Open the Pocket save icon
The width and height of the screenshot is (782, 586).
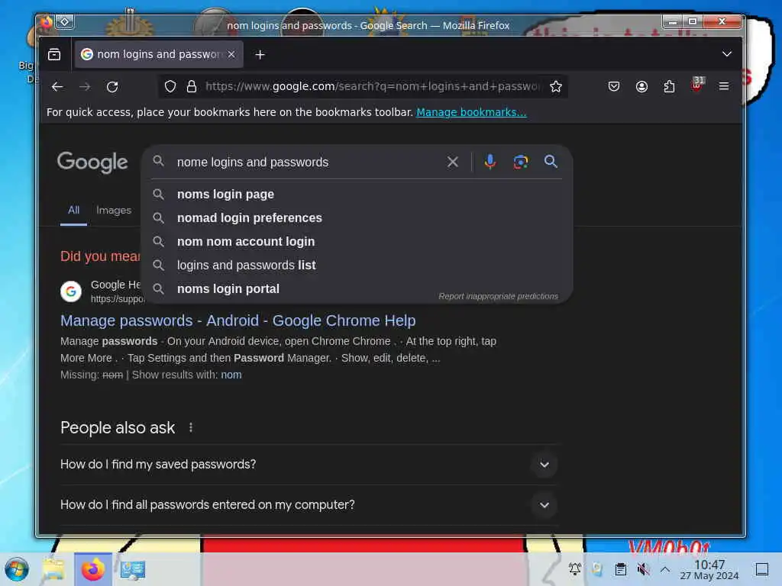point(614,87)
